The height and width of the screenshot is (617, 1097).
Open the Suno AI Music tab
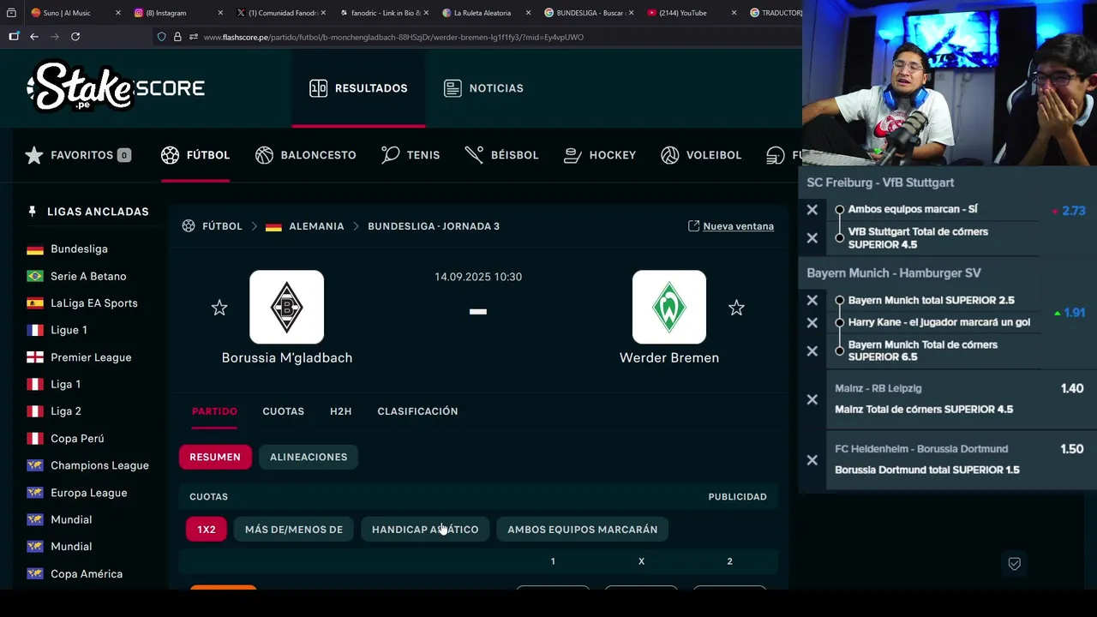[x=67, y=13]
